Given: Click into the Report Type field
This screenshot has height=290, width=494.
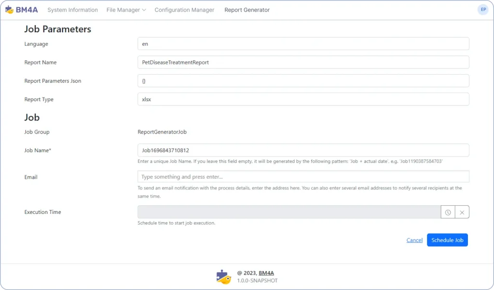Looking at the screenshot, I should tap(303, 99).
